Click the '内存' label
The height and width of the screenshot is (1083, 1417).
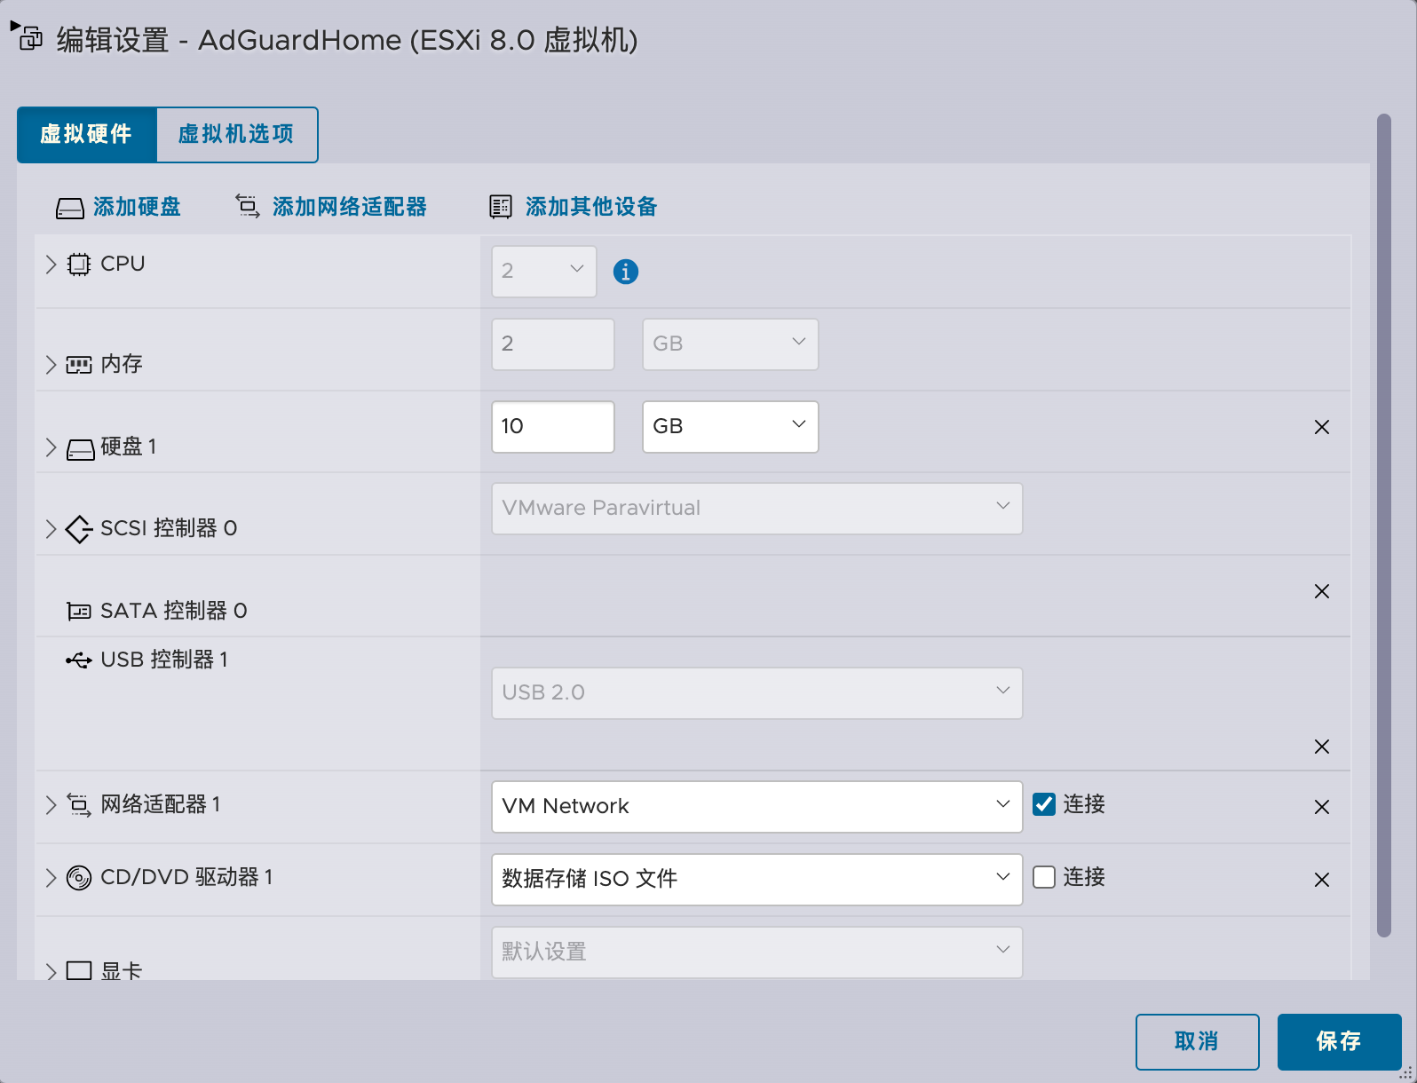pyautogui.click(x=122, y=364)
